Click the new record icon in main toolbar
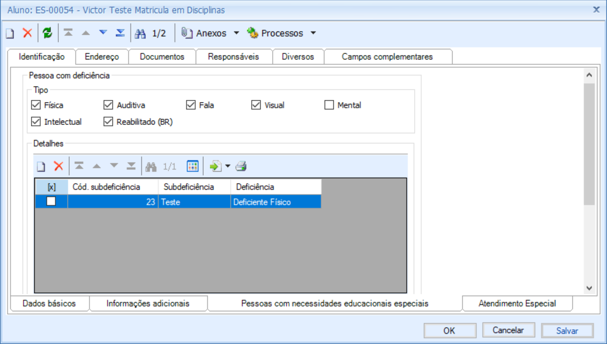607x344 pixels. pyautogui.click(x=10, y=34)
